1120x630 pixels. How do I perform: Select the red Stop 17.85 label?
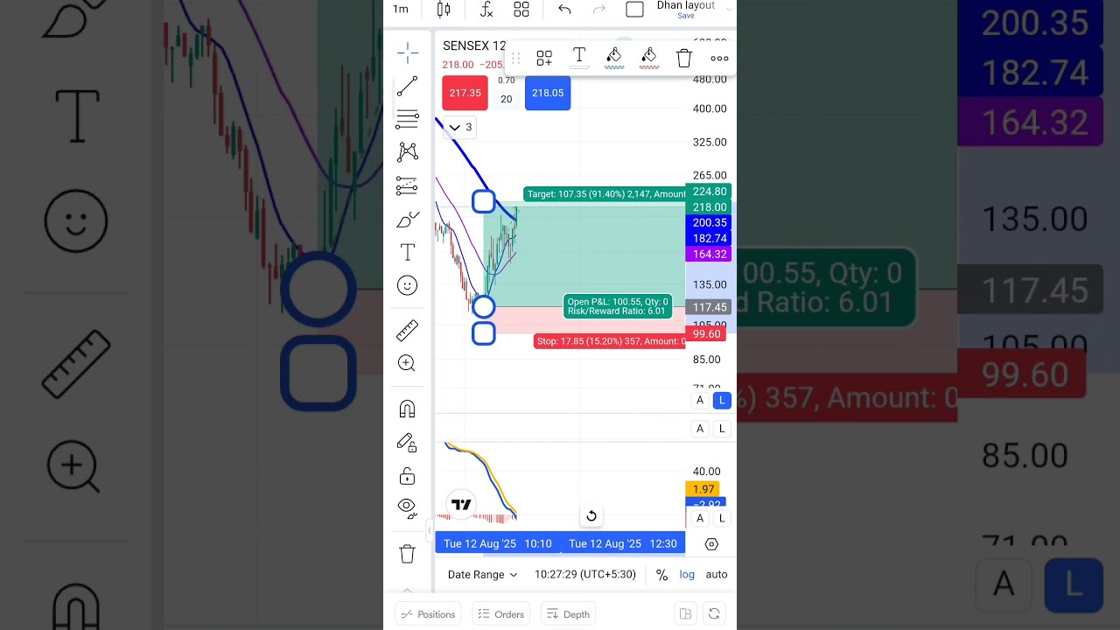[x=610, y=341]
